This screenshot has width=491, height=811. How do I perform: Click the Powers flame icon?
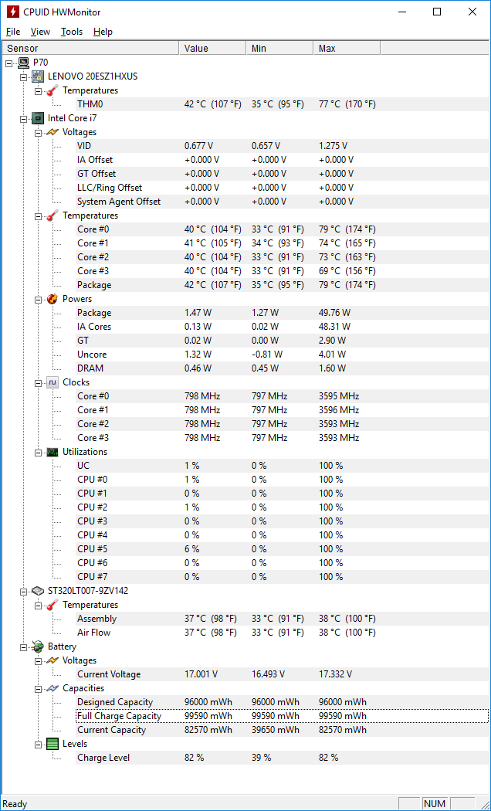pos(52,299)
